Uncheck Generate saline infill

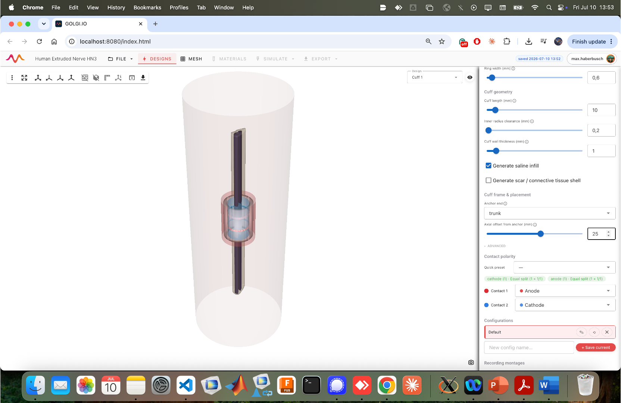[x=488, y=166]
